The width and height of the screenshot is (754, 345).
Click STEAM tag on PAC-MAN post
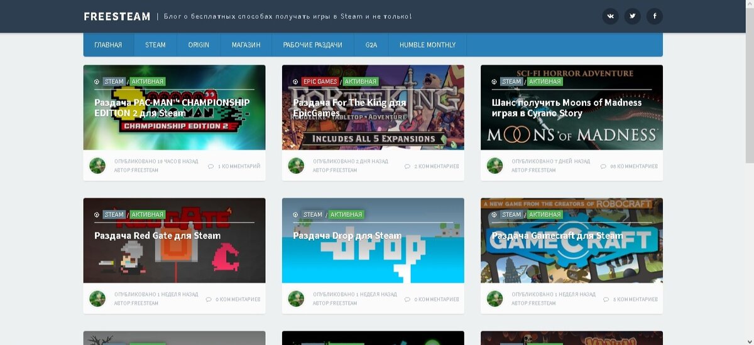[x=114, y=82]
